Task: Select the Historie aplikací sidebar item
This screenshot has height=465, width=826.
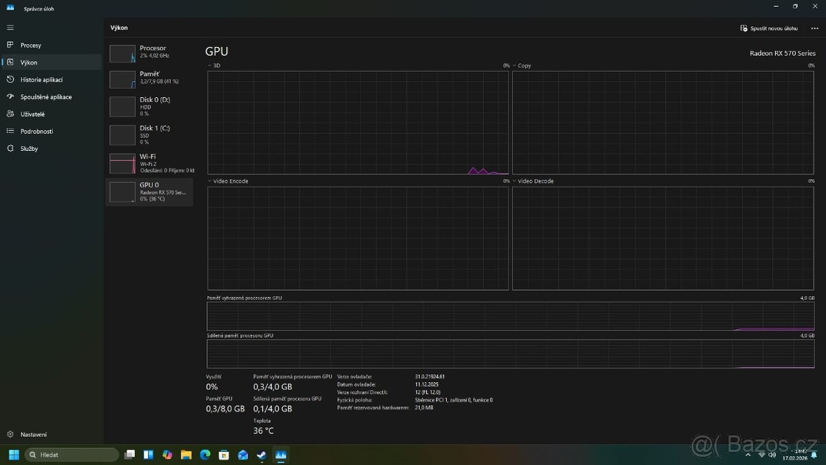Action: 42,79
